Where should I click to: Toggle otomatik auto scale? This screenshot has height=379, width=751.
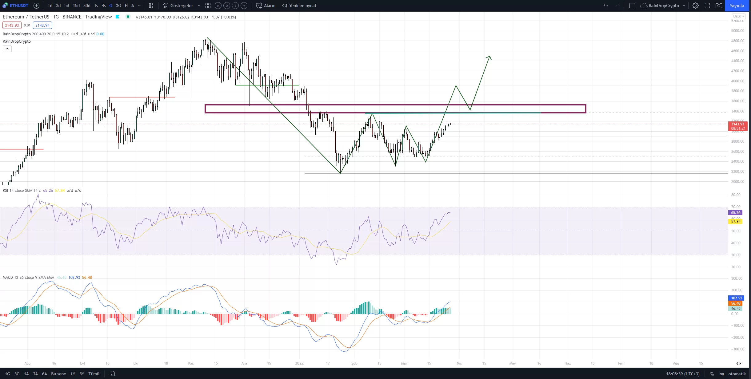tap(737, 374)
